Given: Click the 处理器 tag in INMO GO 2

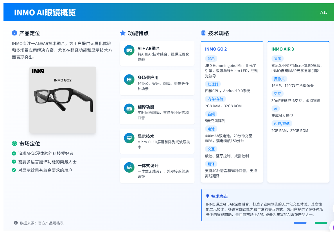Looking at the screenshot, I should (x=213, y=84).
